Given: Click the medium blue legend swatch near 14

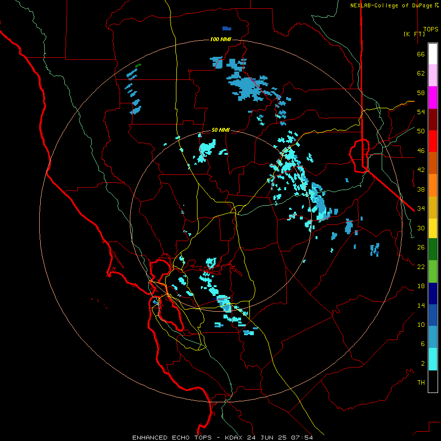Looking at the screenshot, I should [433, 315].
